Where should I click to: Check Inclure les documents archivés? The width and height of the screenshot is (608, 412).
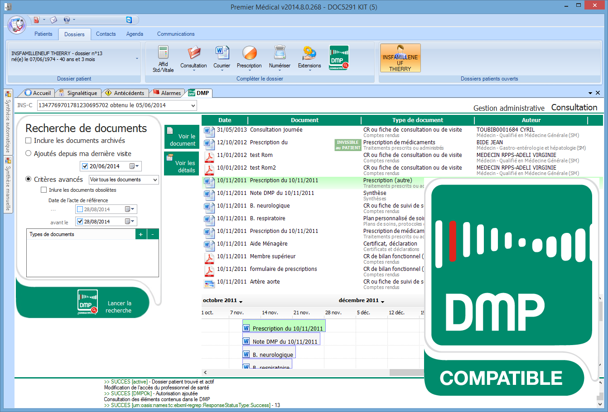click(29, 141)
